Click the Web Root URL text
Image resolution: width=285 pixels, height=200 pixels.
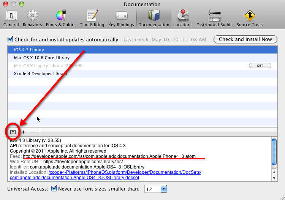[83, 162]
